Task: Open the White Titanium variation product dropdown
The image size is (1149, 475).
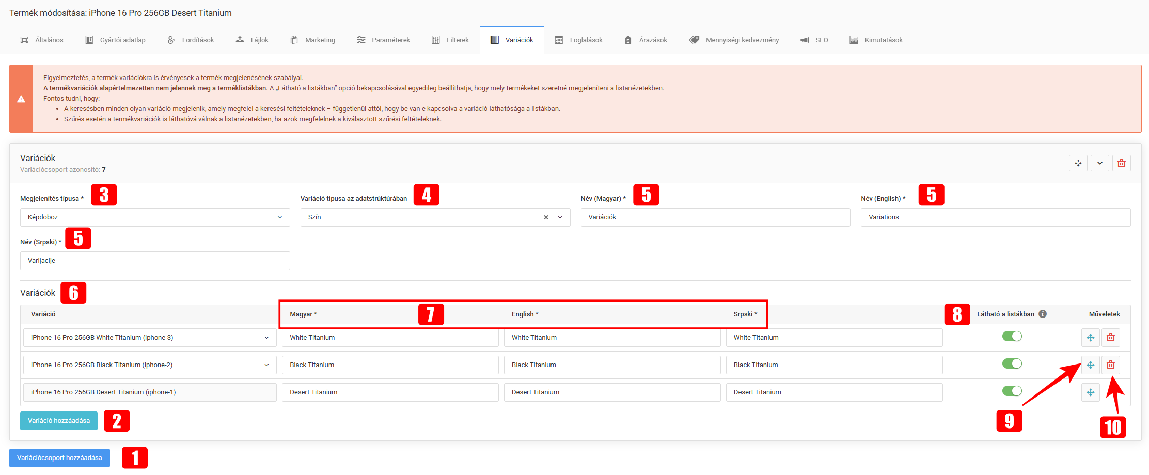Action: click(150, 338)
